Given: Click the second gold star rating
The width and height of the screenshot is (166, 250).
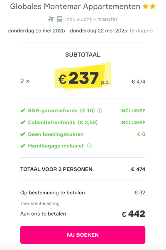Looking at the screenshot, I should 153,7.
